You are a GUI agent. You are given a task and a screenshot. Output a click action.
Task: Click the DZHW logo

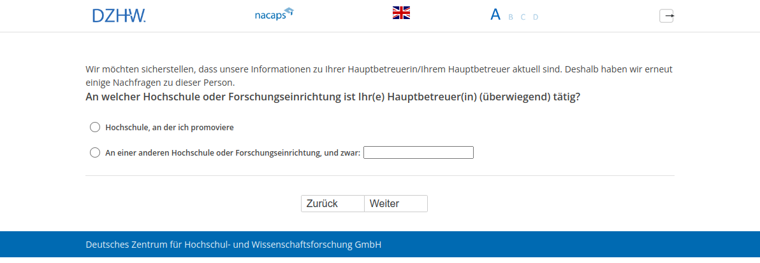119,15
